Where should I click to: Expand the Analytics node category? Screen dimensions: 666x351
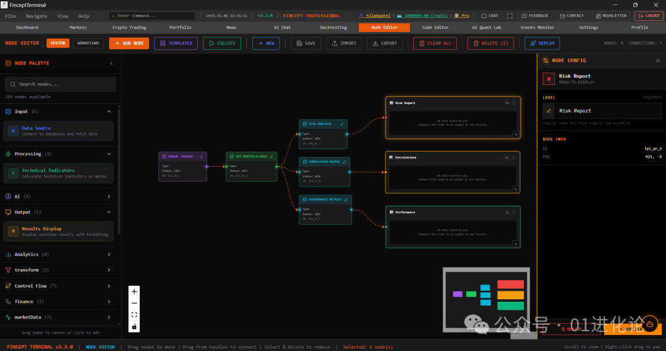pos(109,254)
